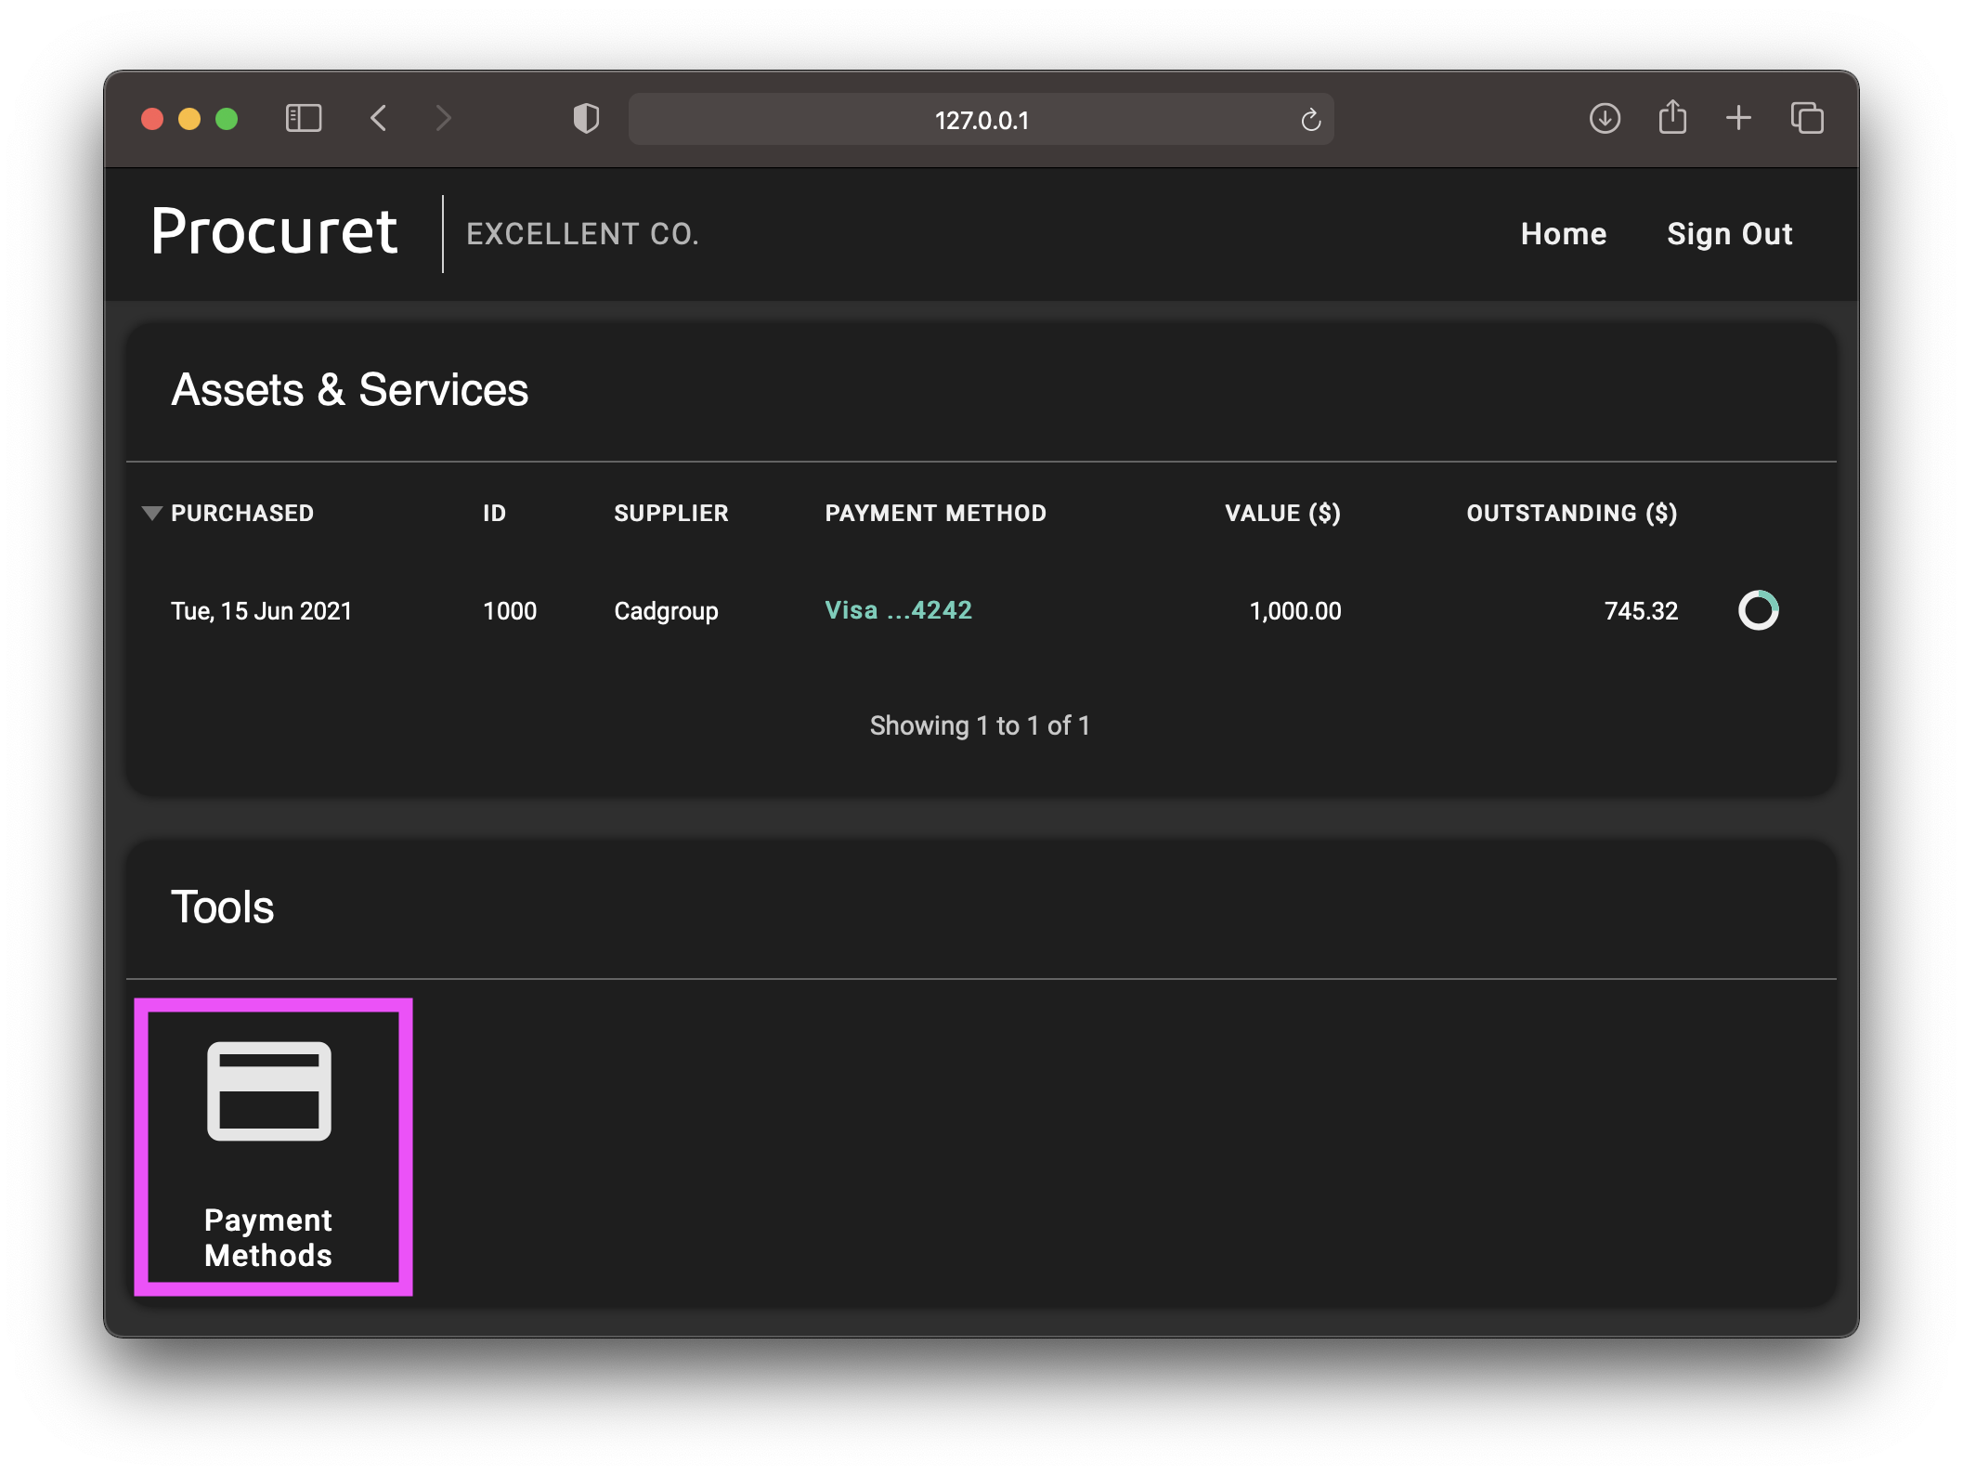This screenshot has width=1963, height=1475.
Task: Click the Assets & Services heading
Action: [349, 390]
